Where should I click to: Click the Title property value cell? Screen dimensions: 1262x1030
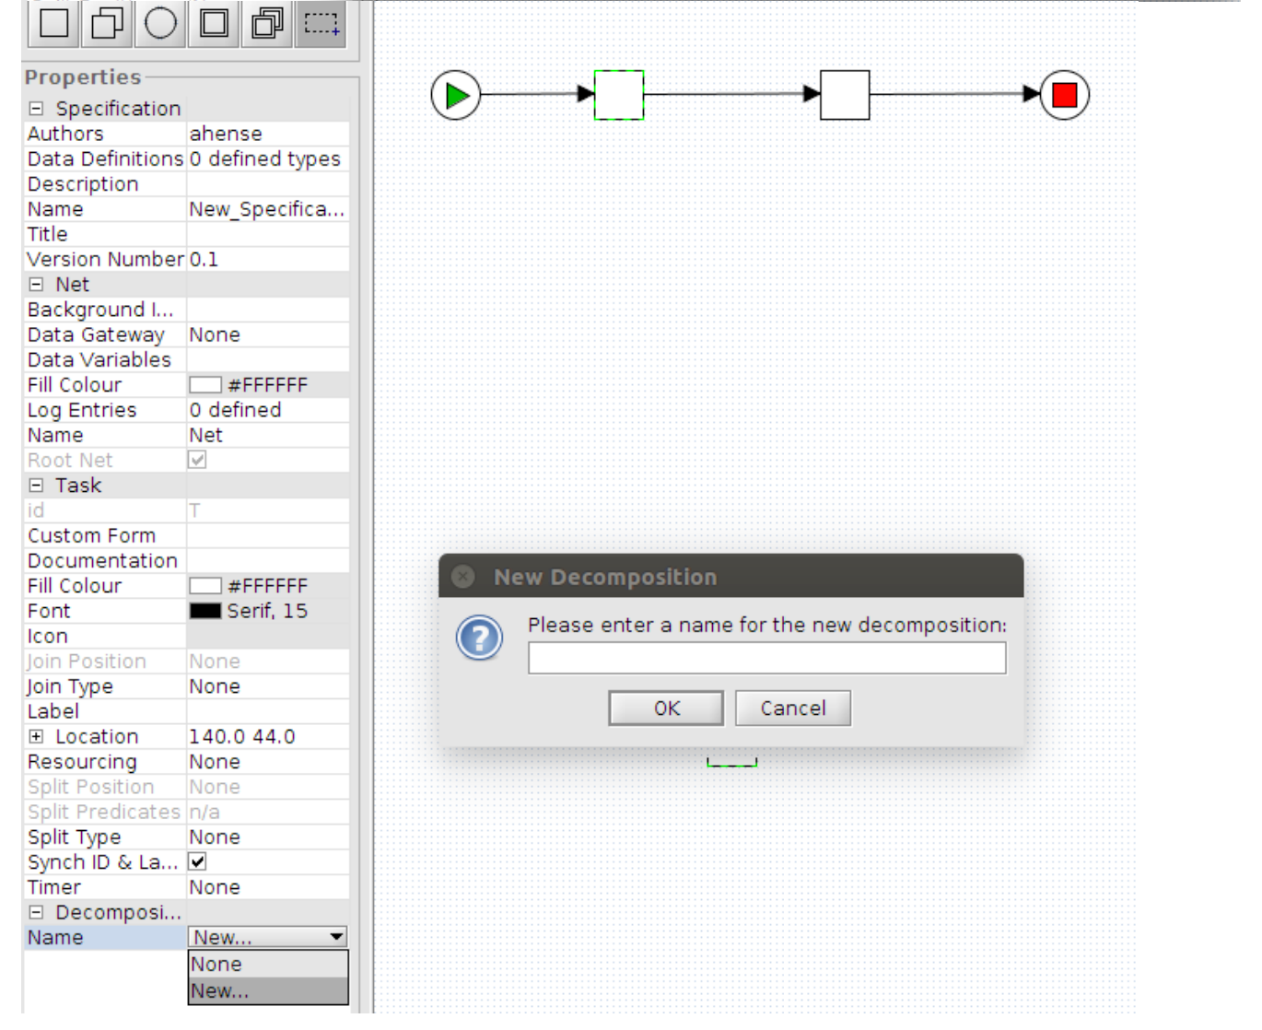pos(268,234)
